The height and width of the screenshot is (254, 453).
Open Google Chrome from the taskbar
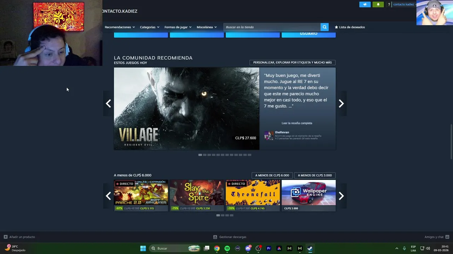pyautogui.click(x=217, y=248)
